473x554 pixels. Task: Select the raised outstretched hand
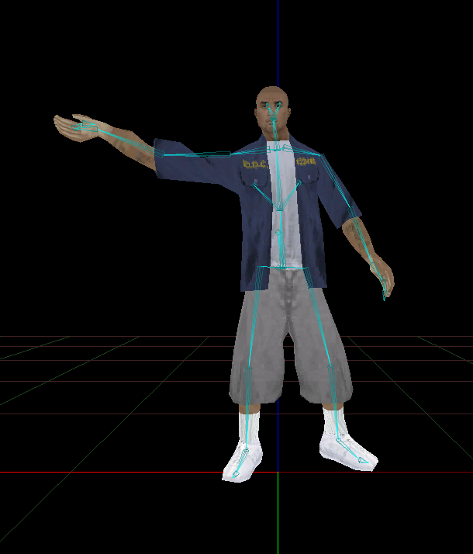tap(74, 128)
